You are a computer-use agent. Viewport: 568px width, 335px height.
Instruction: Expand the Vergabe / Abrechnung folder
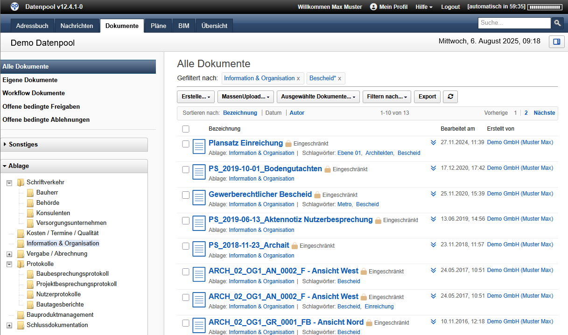point(9,254)
